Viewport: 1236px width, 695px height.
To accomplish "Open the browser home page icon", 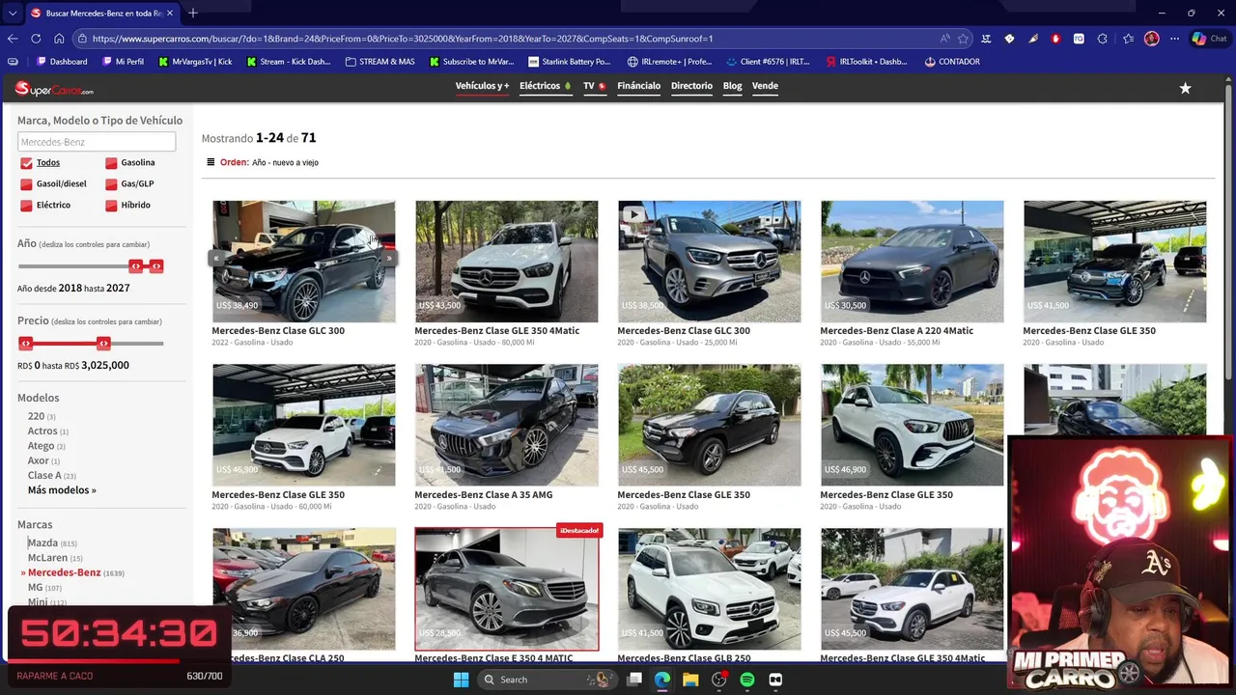I will tap(59, 39).
